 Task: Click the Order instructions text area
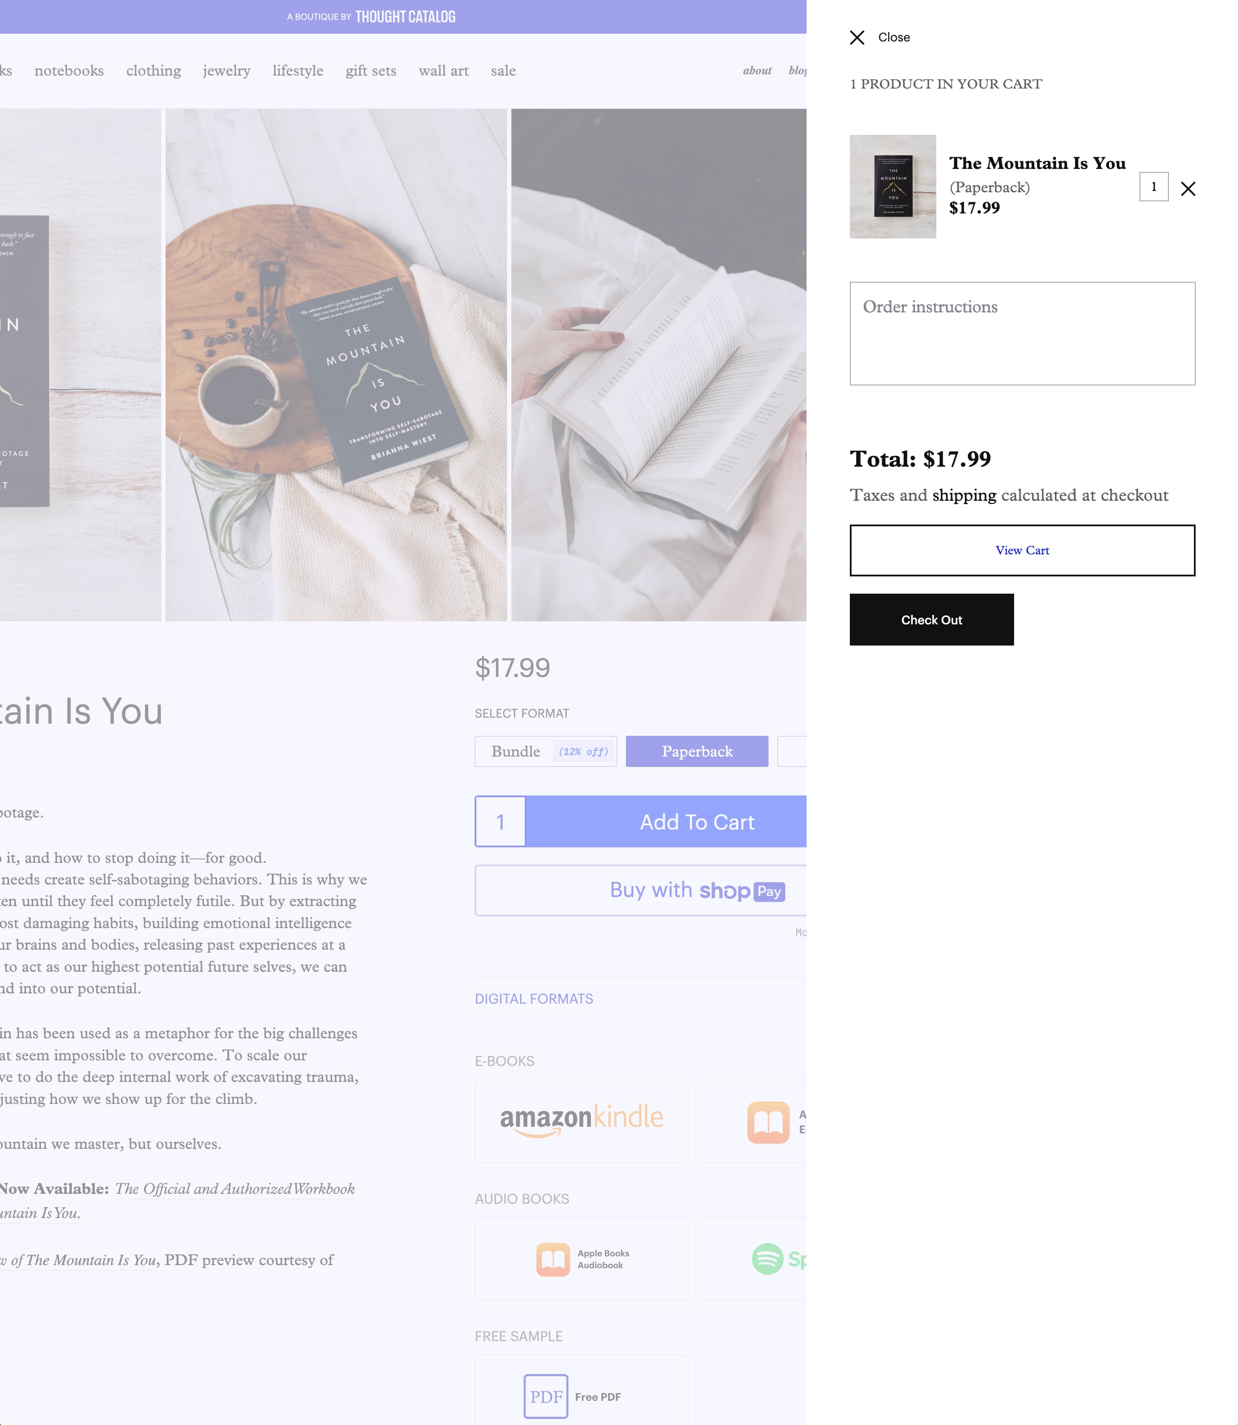[1022, 334]
